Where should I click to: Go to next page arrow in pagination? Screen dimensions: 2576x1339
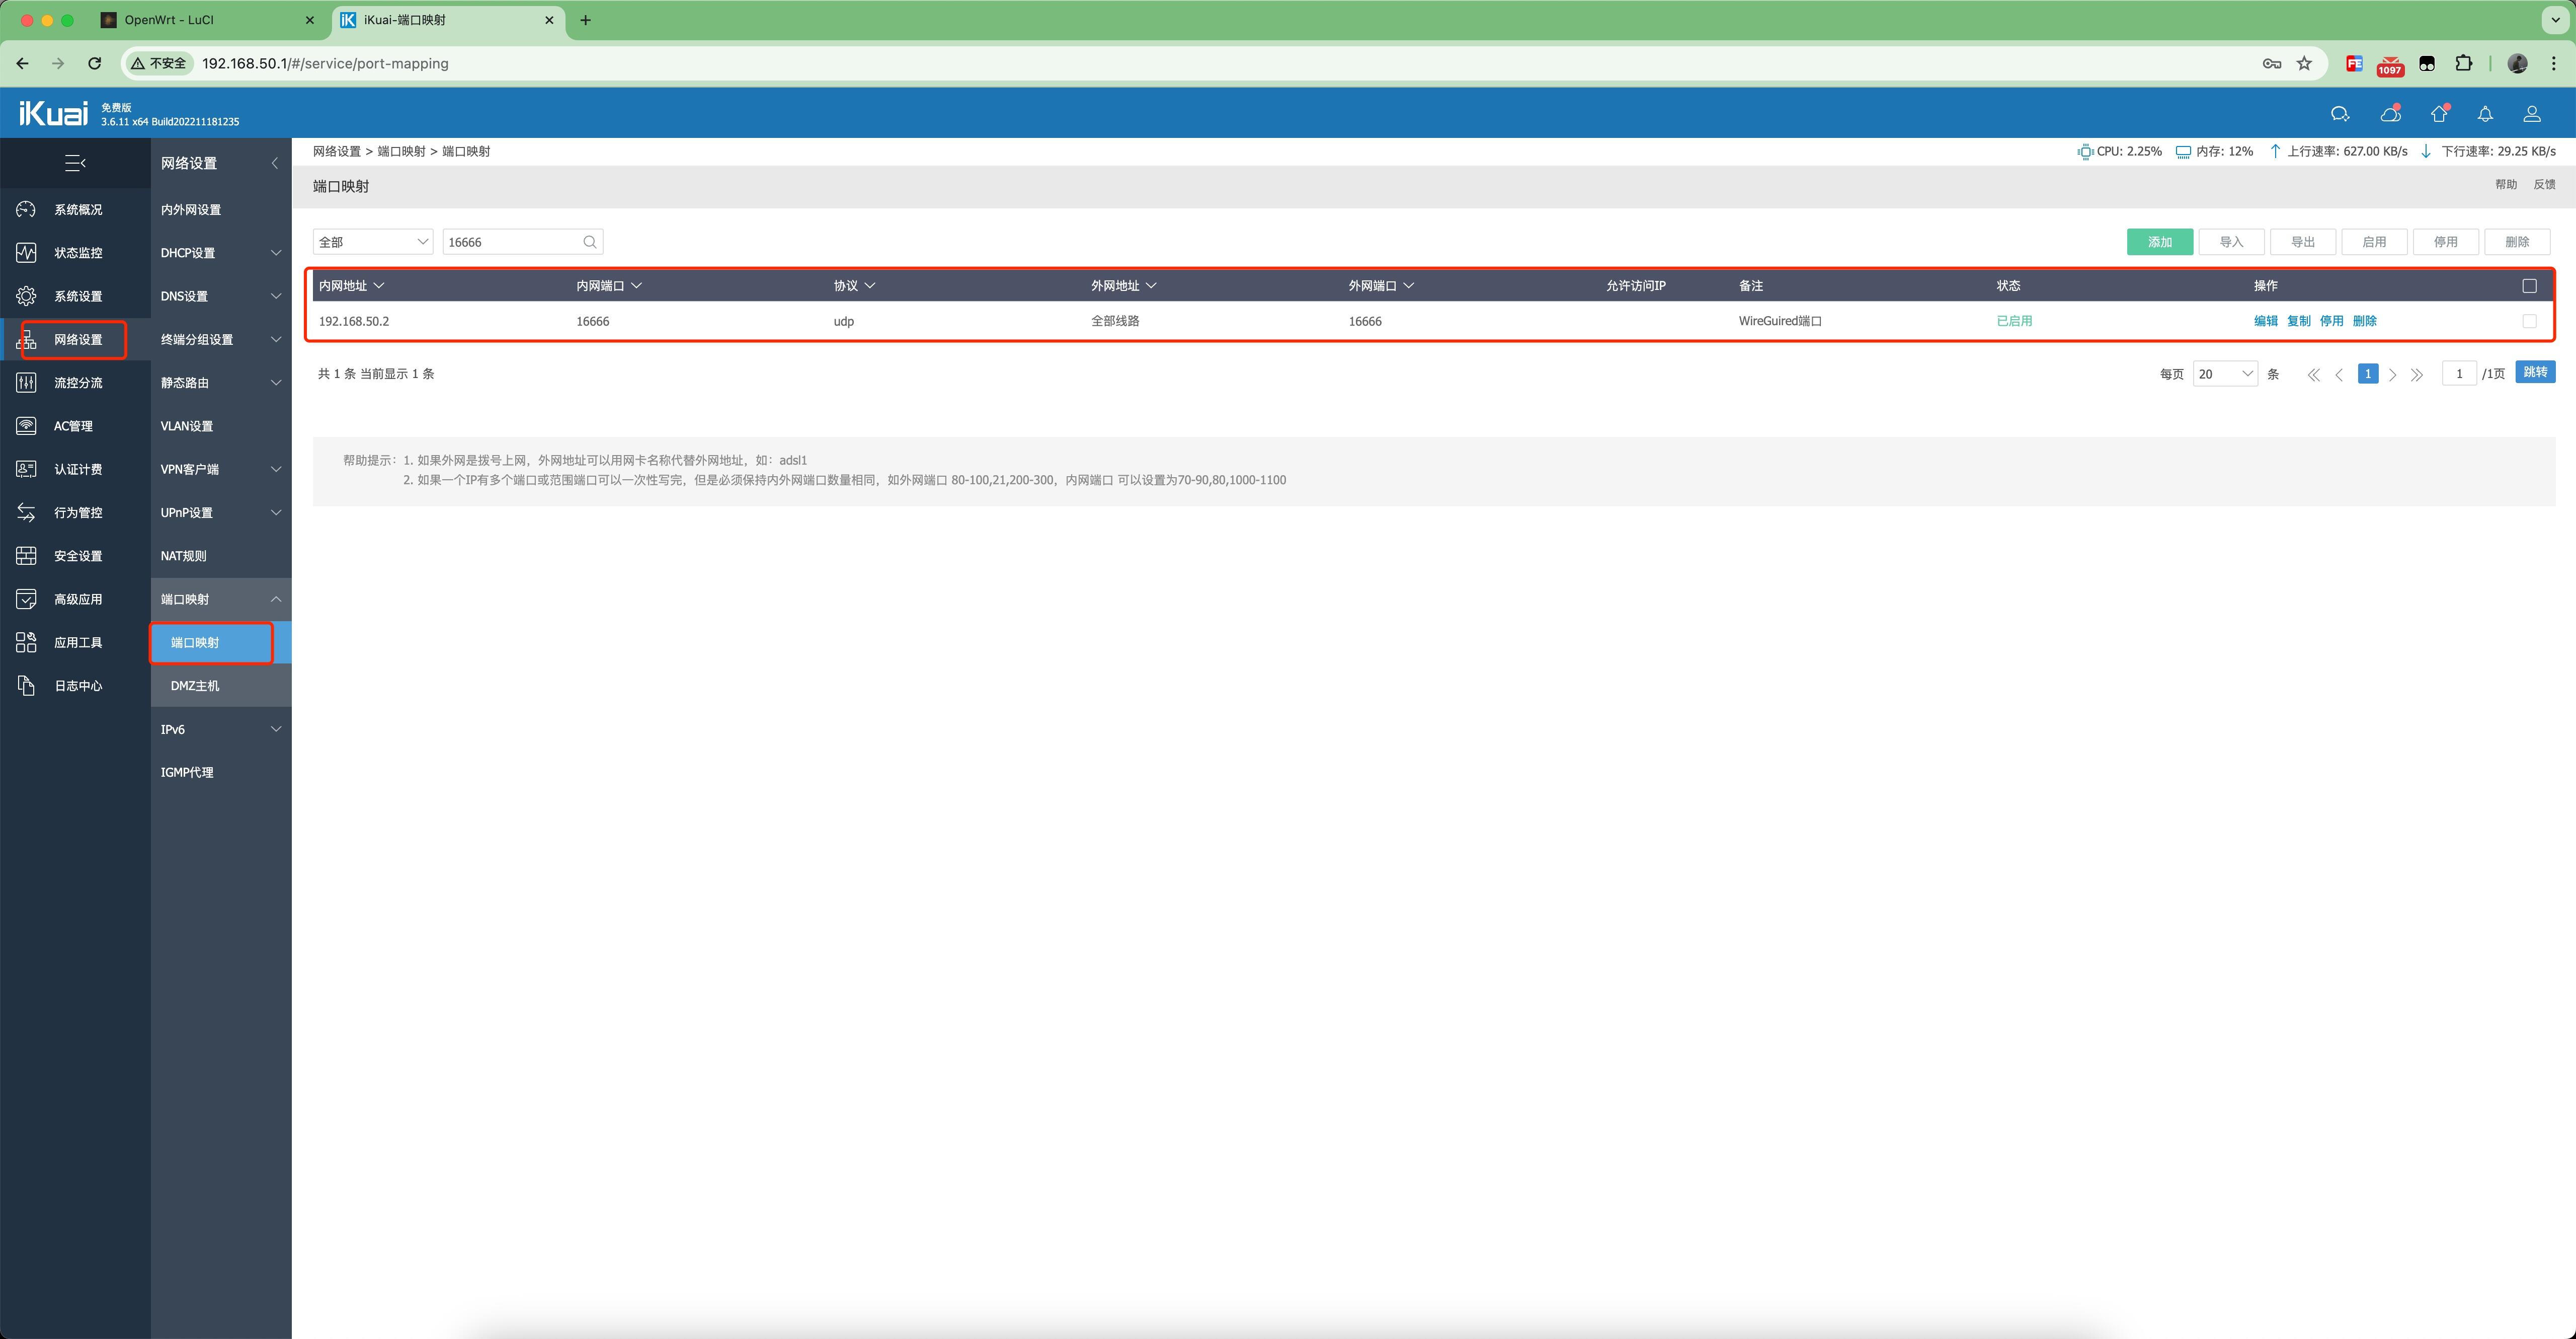tap(2392, 375)
